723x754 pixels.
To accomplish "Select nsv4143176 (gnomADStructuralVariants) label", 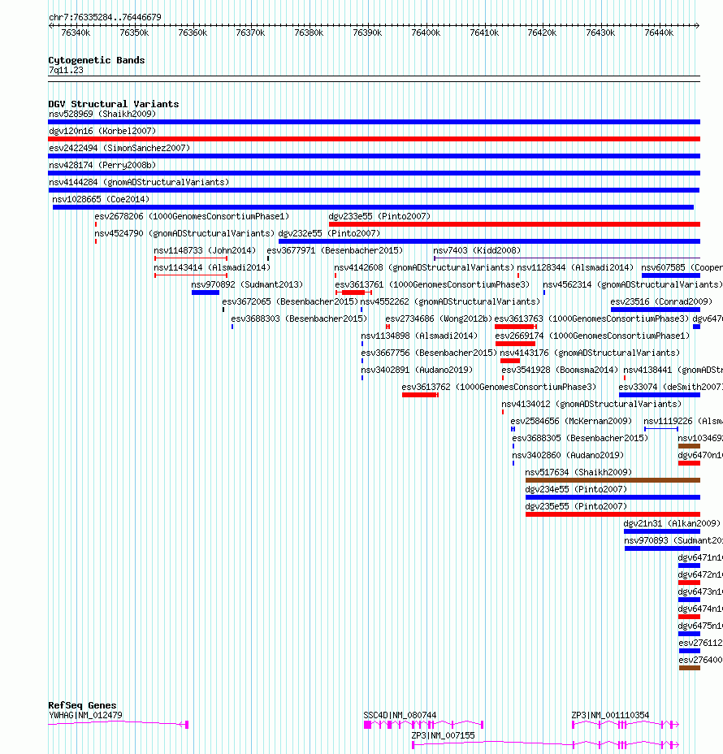I will (x=590, y=353).
